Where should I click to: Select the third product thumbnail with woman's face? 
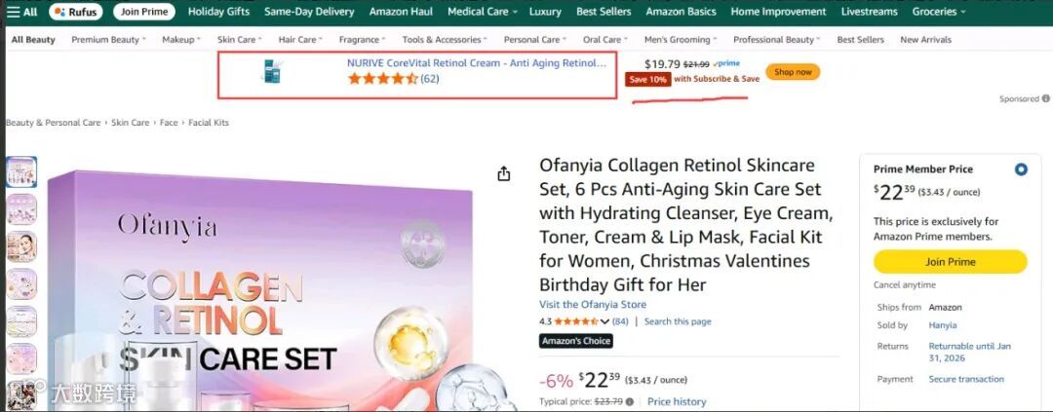tap(21, 246)
